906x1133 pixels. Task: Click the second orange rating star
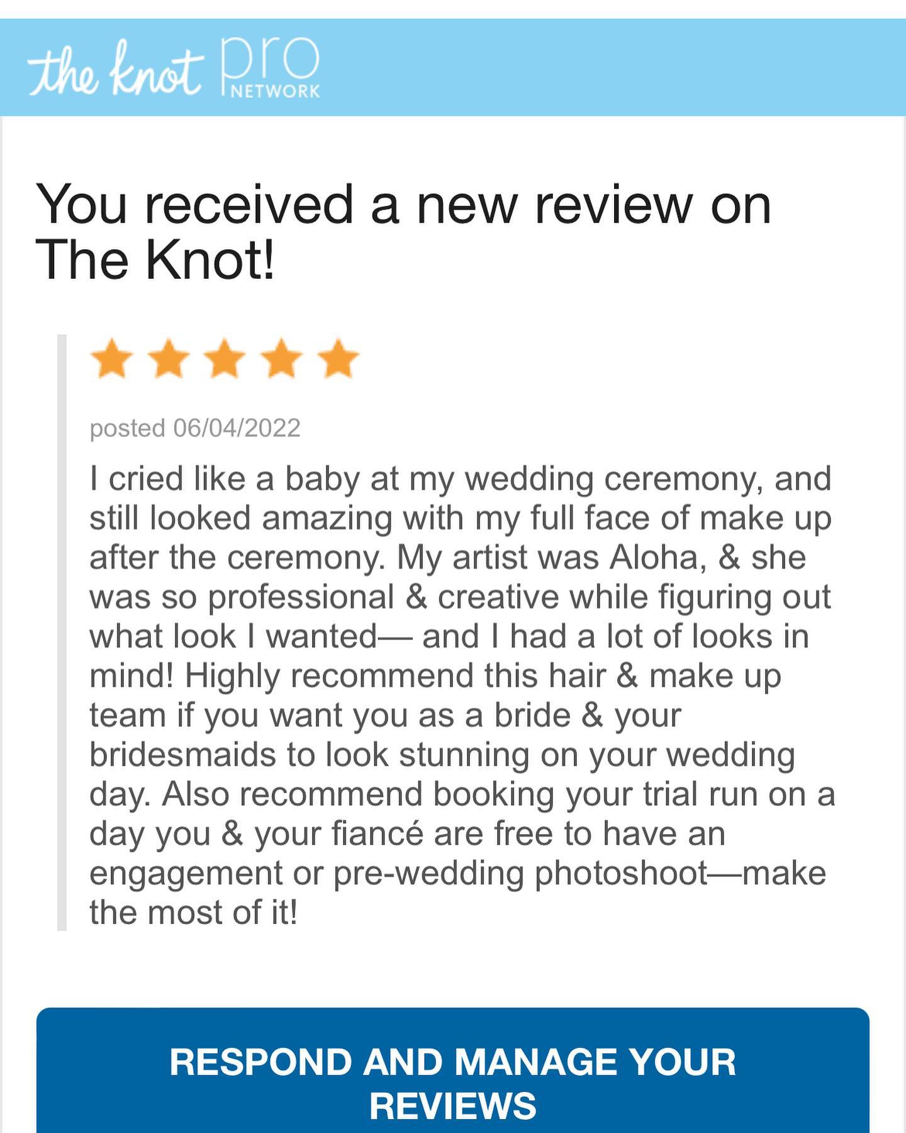click(x=169, y=358)
